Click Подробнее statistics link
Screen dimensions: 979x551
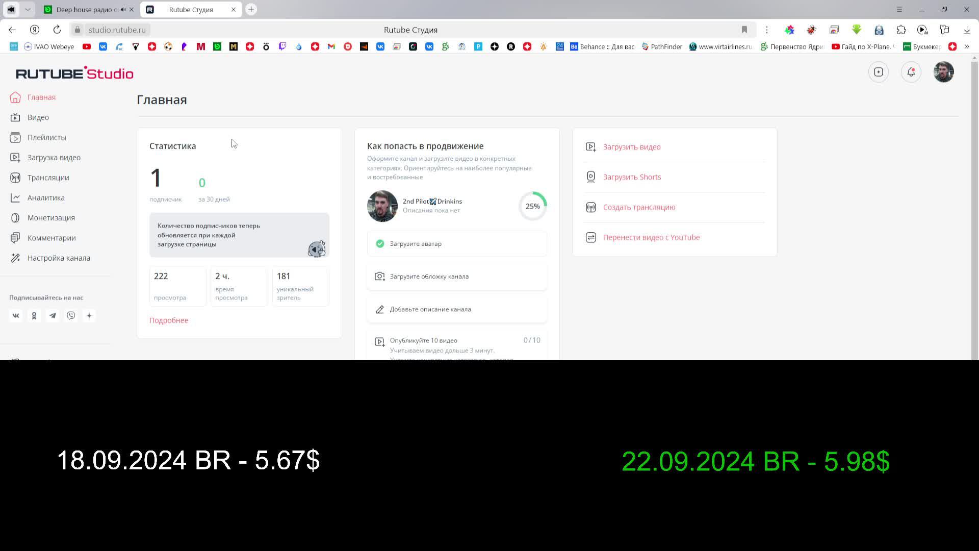tap(169, 320)
